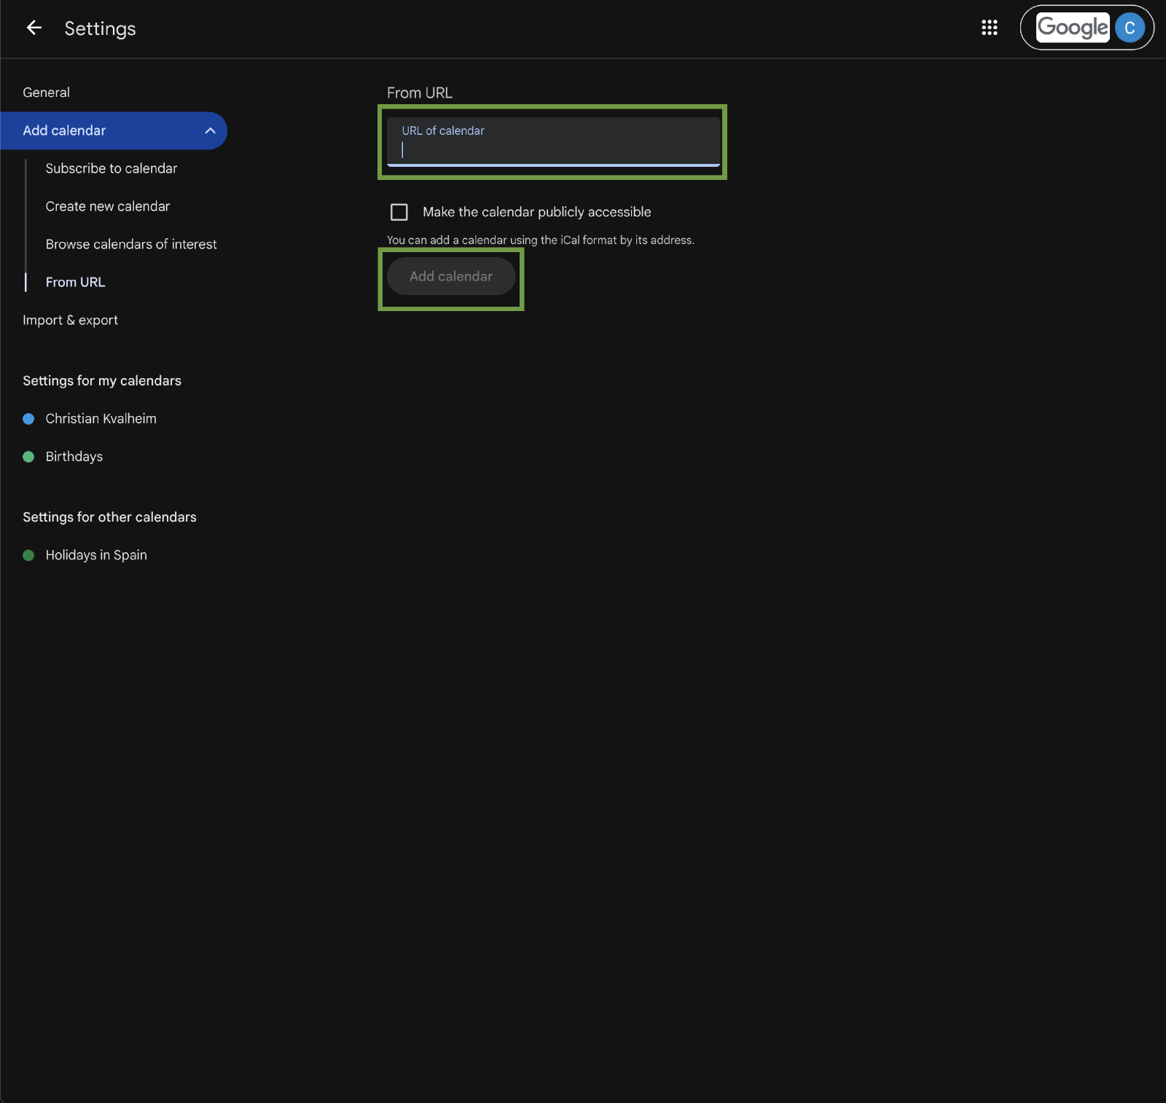Select Subscribe to calendar option
Image resolution: width=1166 pixels, height=1103 pixels.
tap(111, 168)
